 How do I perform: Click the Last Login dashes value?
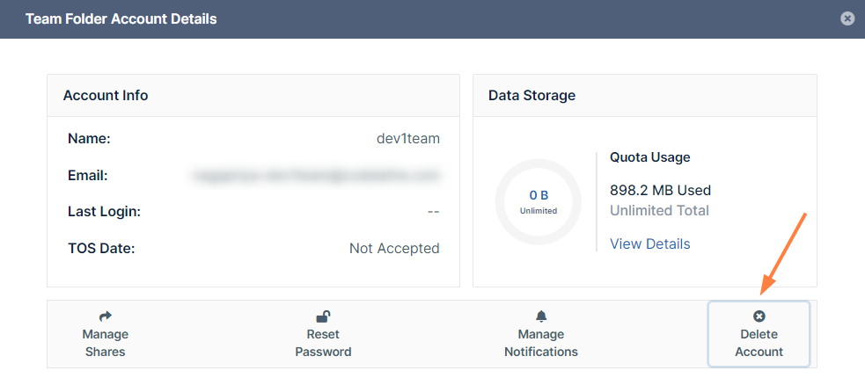433,212
